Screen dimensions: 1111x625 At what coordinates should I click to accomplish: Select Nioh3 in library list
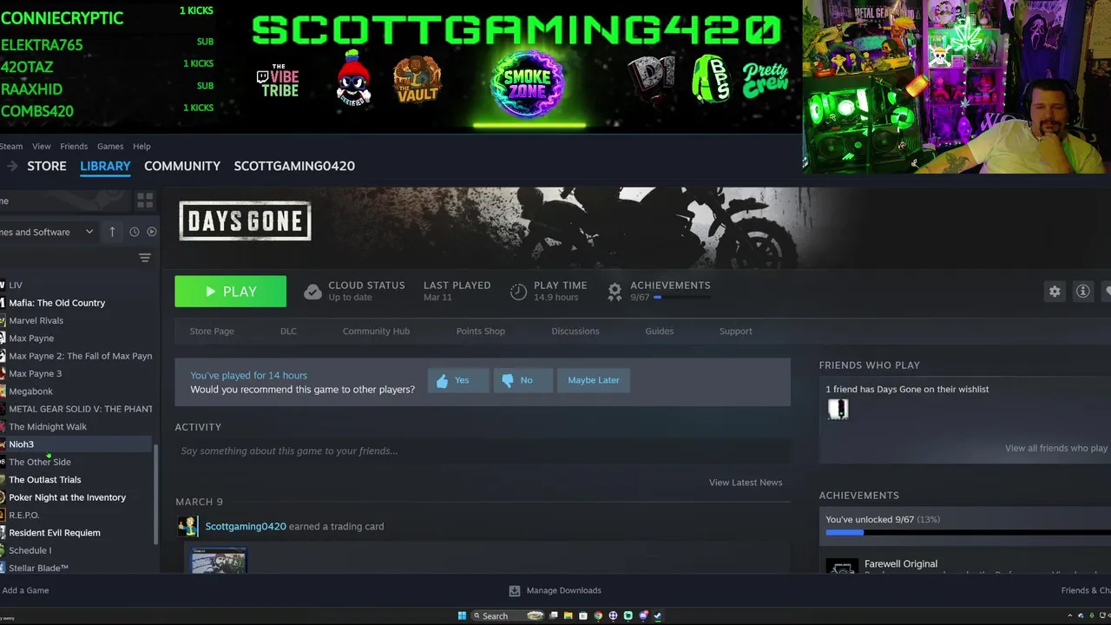[x=76, y=444]
